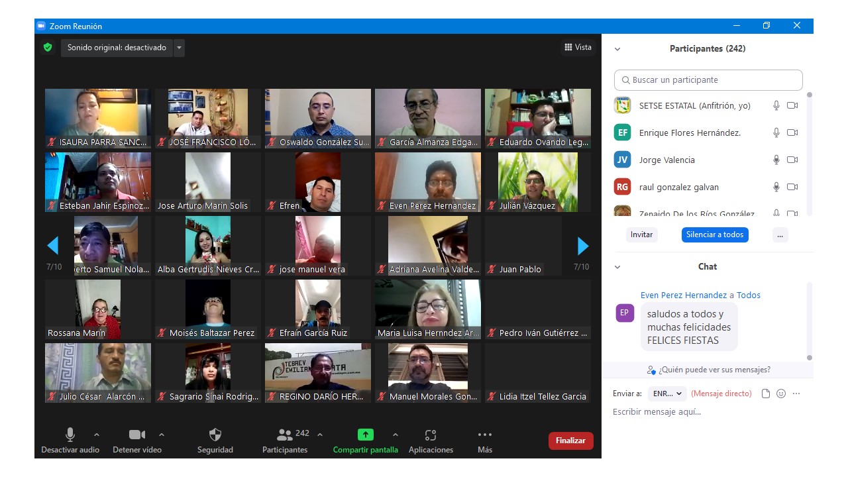Stop camera with Detener vídeo
This screenshot has height=477, width=848.
(x=137, y=441)
